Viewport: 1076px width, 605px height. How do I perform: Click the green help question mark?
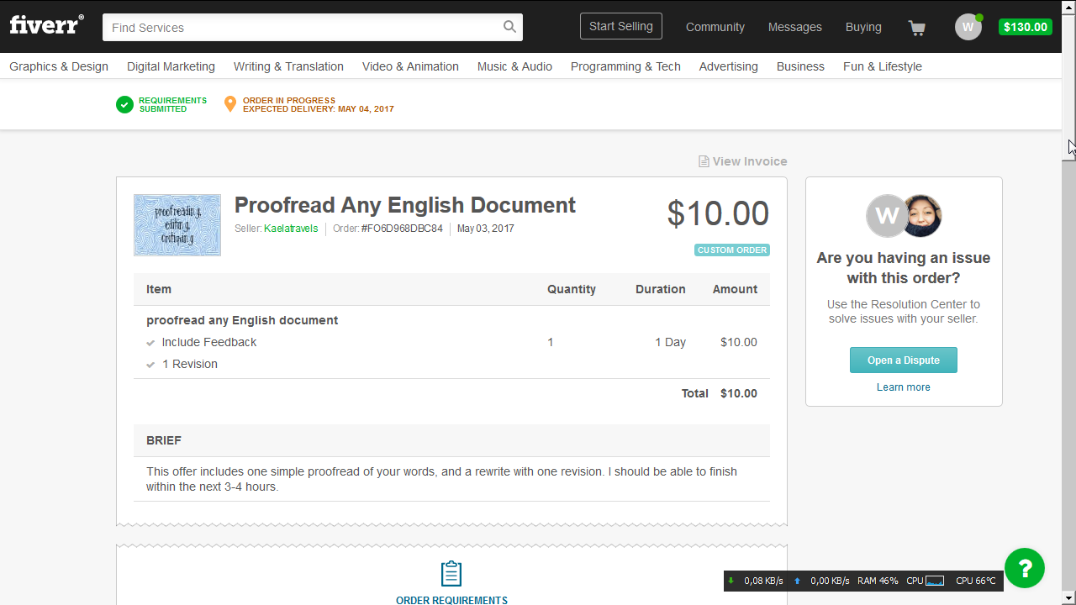click(x=1024, y=568)
